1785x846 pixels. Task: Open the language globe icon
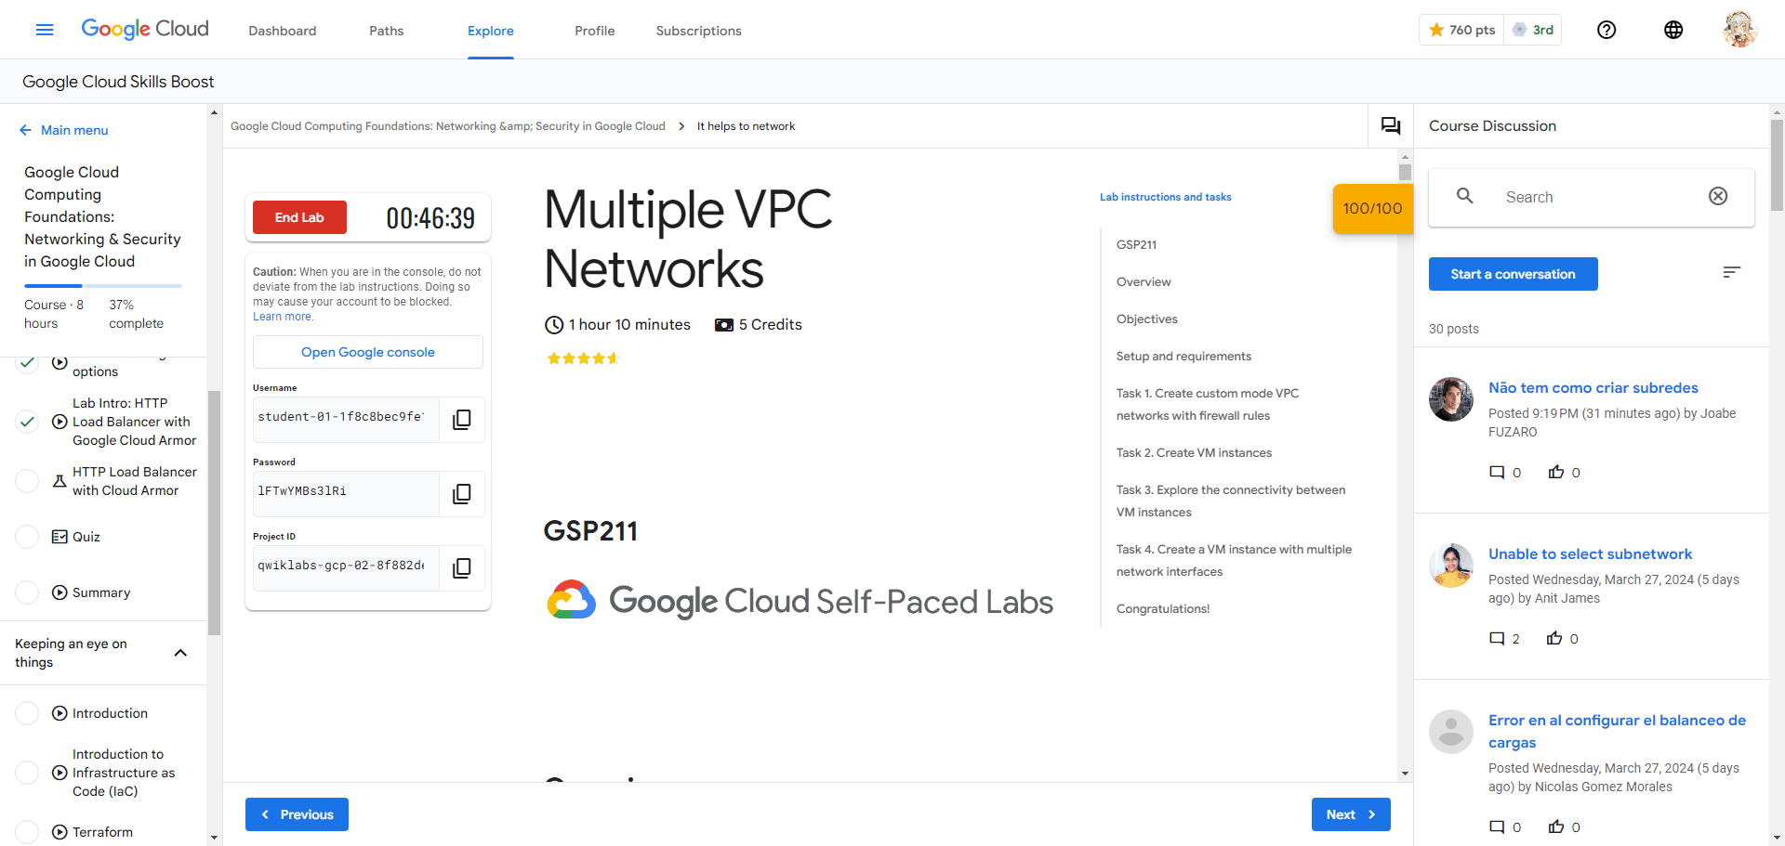(x=1673, y=30)
